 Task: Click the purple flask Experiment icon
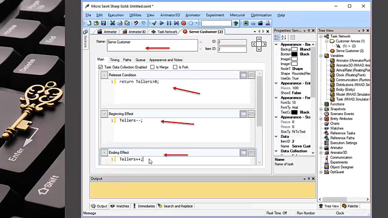click(268, 23)
